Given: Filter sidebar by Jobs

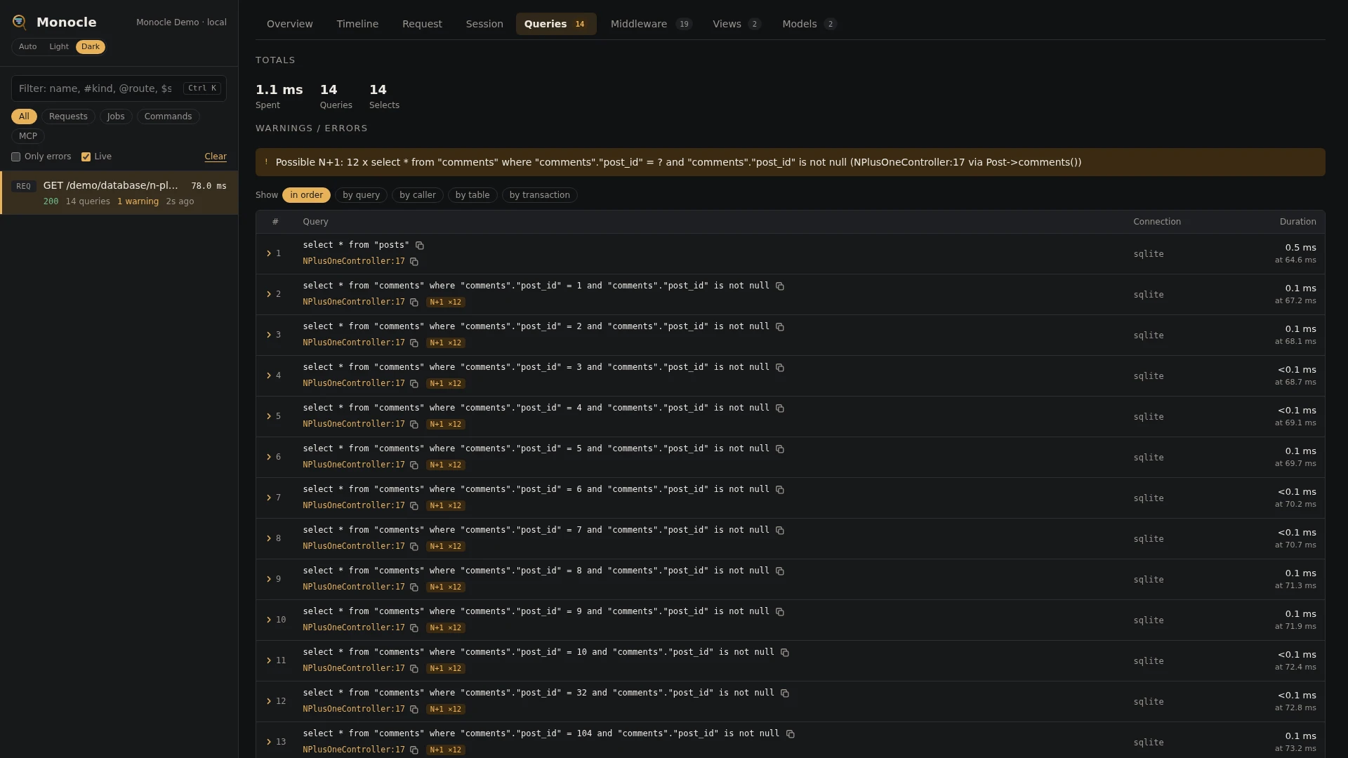Looking at the screenshot, I should [x=116, y=117].
